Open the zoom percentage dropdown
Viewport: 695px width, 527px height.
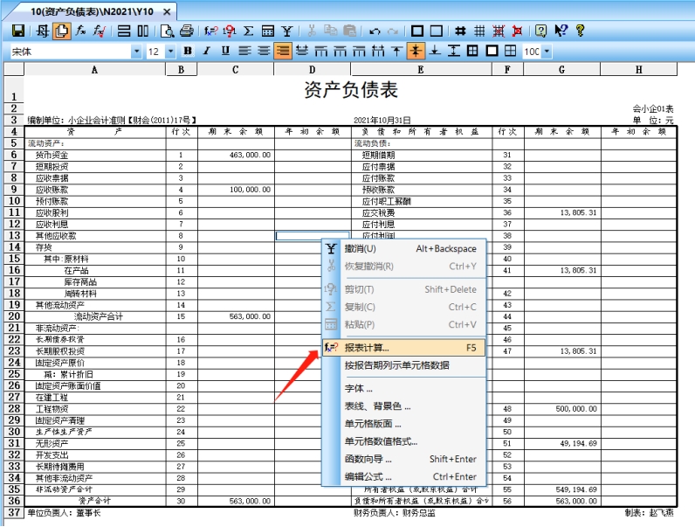547,52
